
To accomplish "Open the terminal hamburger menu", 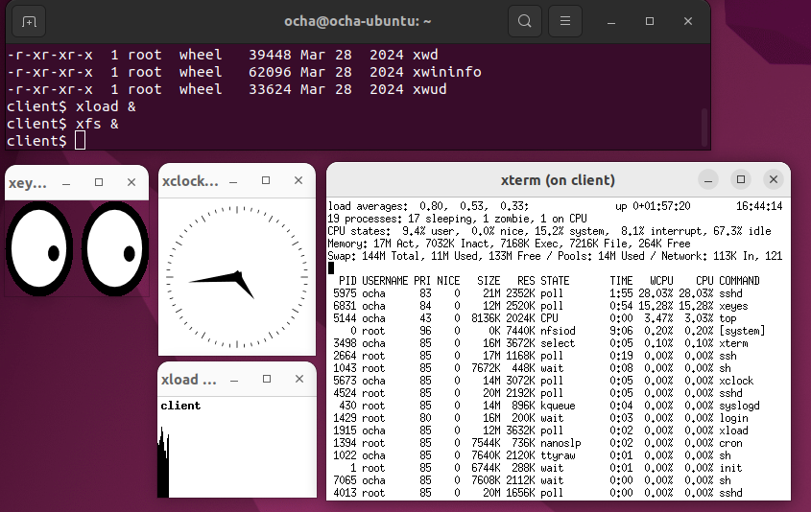I will point(564,21).
